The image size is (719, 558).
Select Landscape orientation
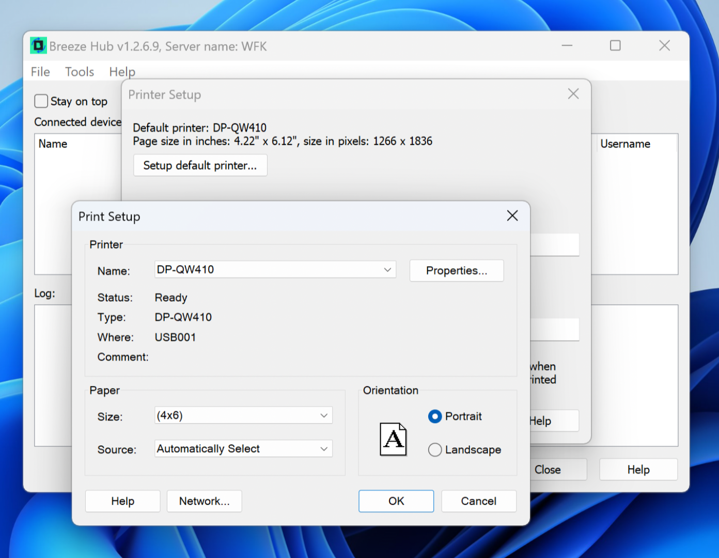[435, 450]
